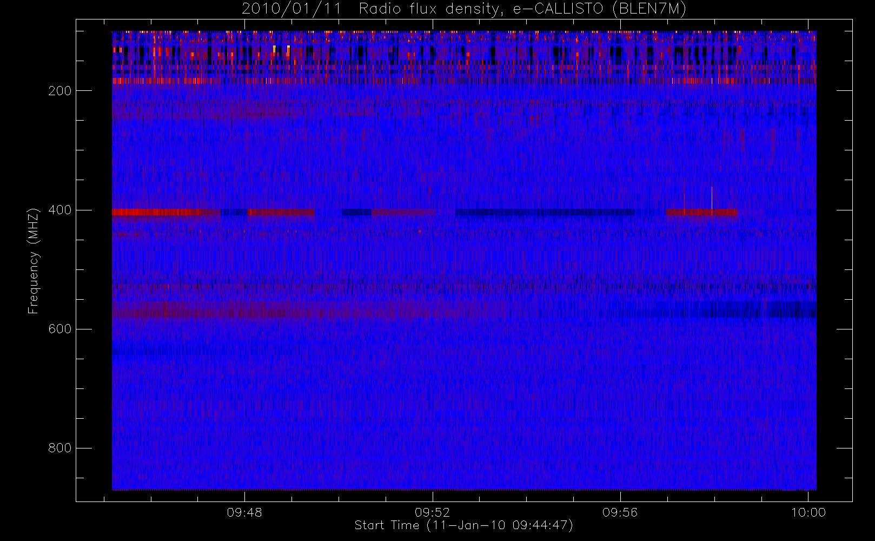Viewport: 875px width, 541px height.
Task: Click the 'Start Time (11-Jan-10 09:44:47)' label
Action: point(463,525)
